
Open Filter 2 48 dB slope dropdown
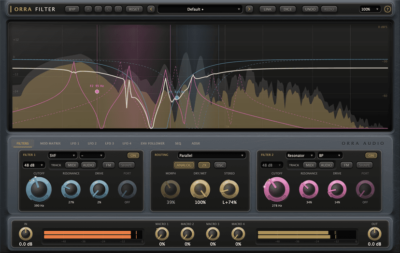(x=271, y=165)
